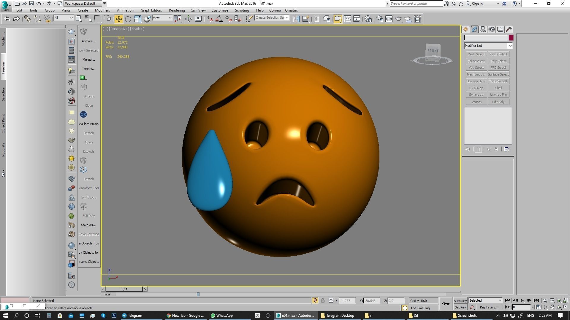Toggle Window/Crossing selection mode

107,19
